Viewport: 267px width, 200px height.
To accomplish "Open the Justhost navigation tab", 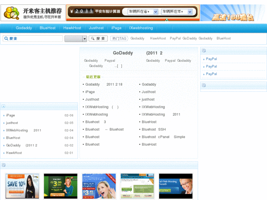I will coord(96,28).
